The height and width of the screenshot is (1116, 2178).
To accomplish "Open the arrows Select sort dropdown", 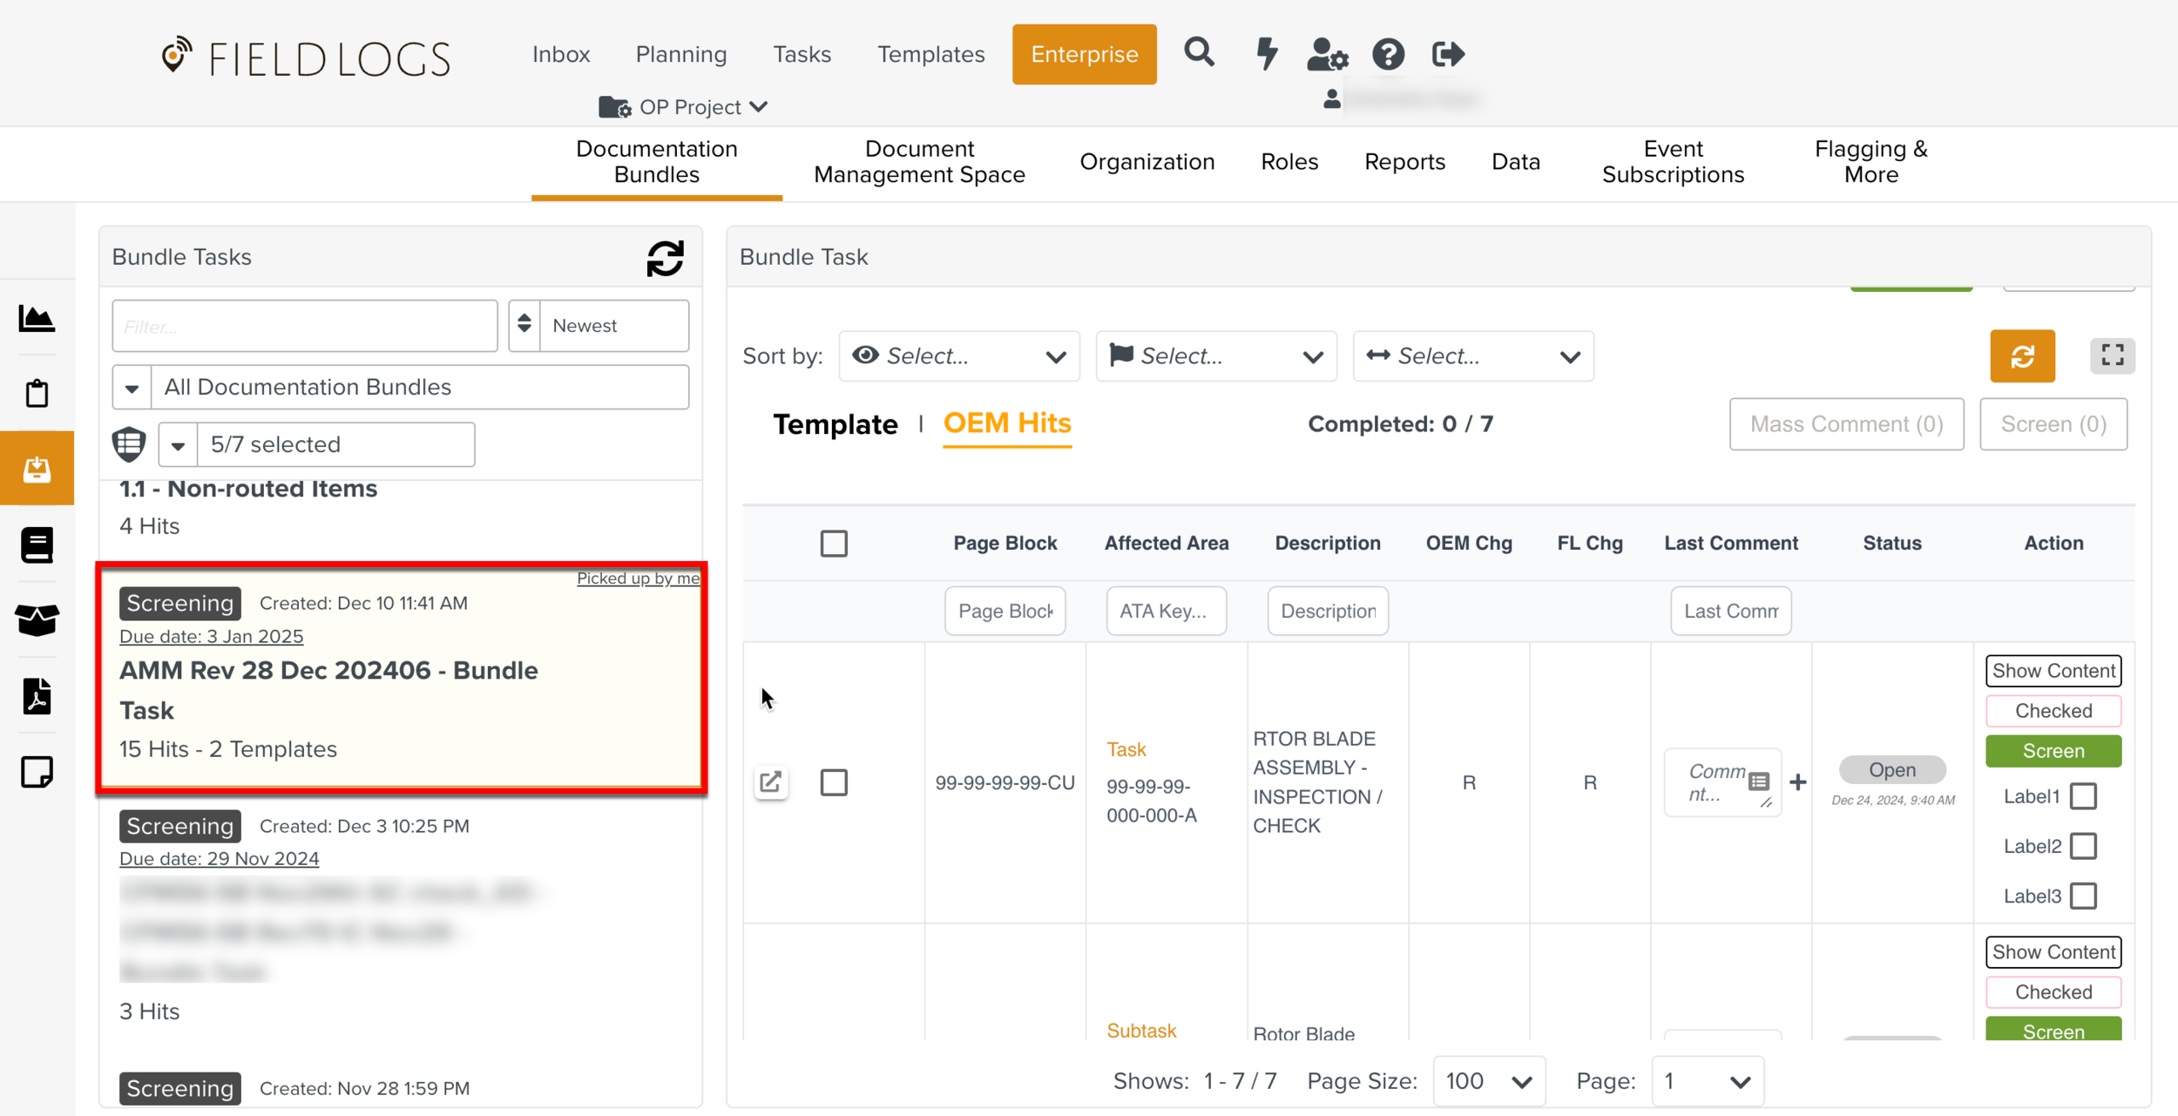I will tap(1473, 355).
